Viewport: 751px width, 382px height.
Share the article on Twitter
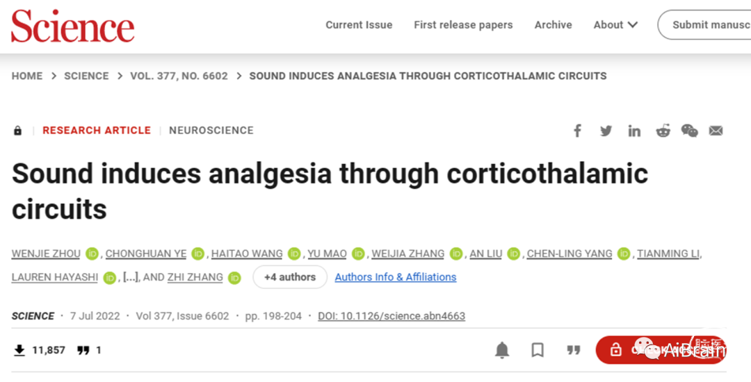click(606, 131)
